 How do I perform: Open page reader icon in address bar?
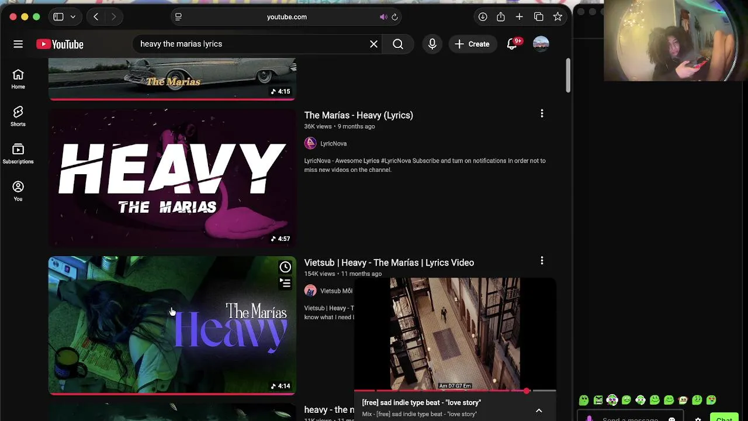click(x=178, y=17)
